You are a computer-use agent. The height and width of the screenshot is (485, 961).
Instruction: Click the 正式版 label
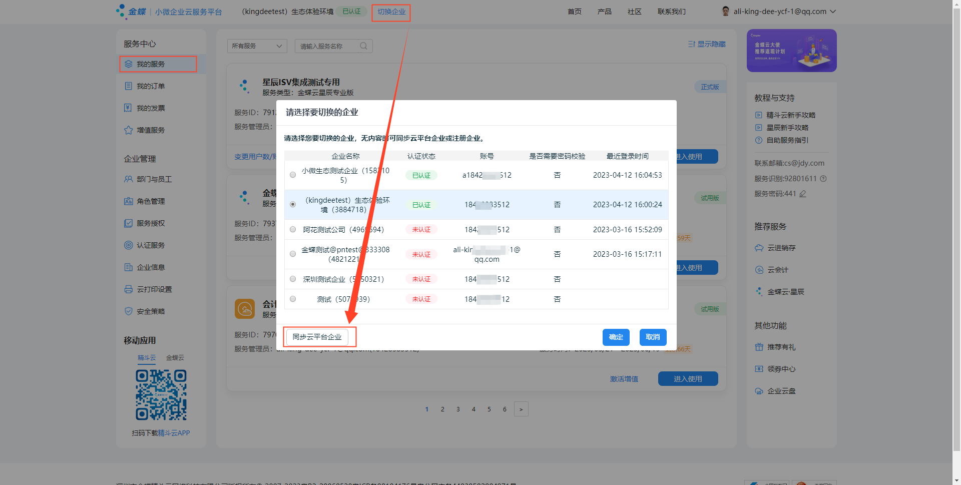pos(710,87)
